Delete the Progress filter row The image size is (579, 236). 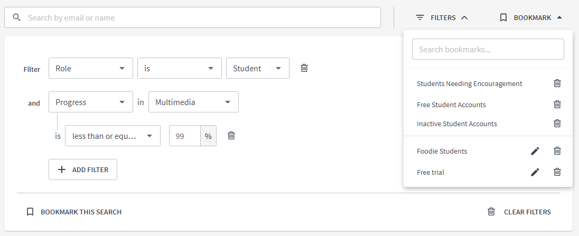click(231, 136)
